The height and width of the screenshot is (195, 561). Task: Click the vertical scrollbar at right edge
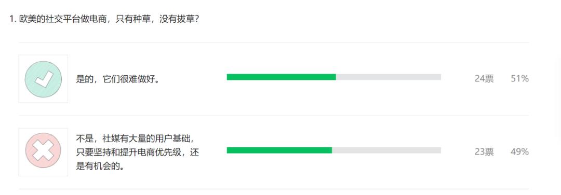click(x=558, y=97)
